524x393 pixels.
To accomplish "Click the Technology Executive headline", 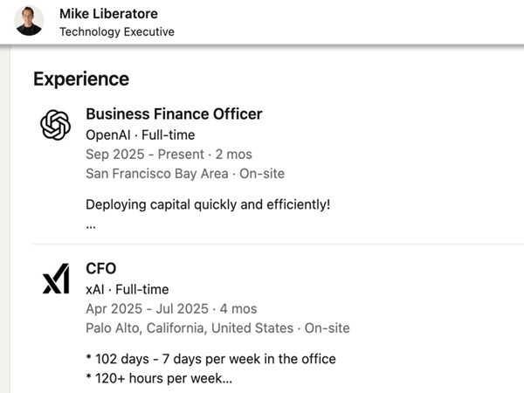I will [116, 31].
